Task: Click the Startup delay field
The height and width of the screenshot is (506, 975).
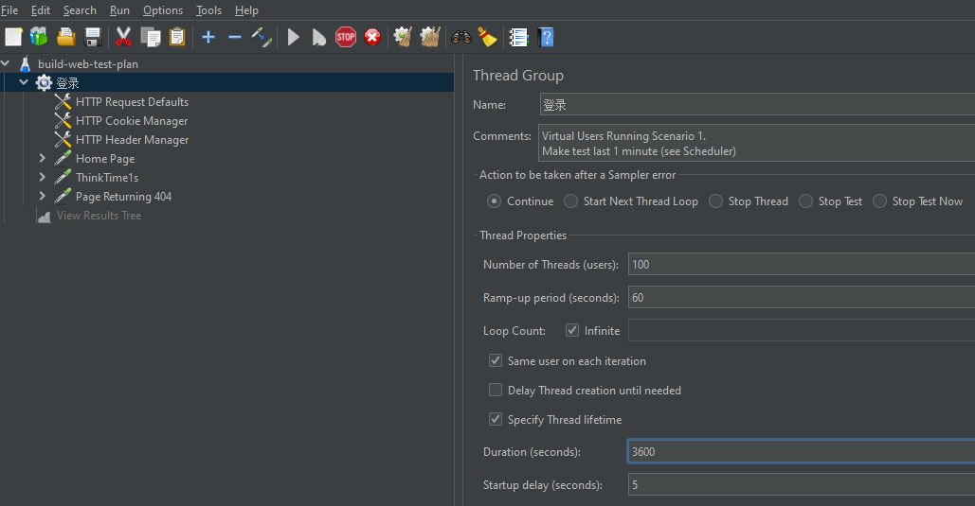Action: pyautogui.click(x=802, y=484)
